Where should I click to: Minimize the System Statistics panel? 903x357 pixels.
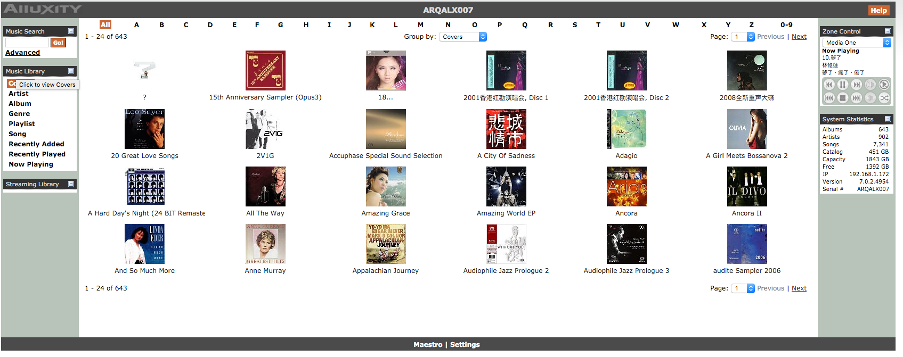[x=888, y=119]
